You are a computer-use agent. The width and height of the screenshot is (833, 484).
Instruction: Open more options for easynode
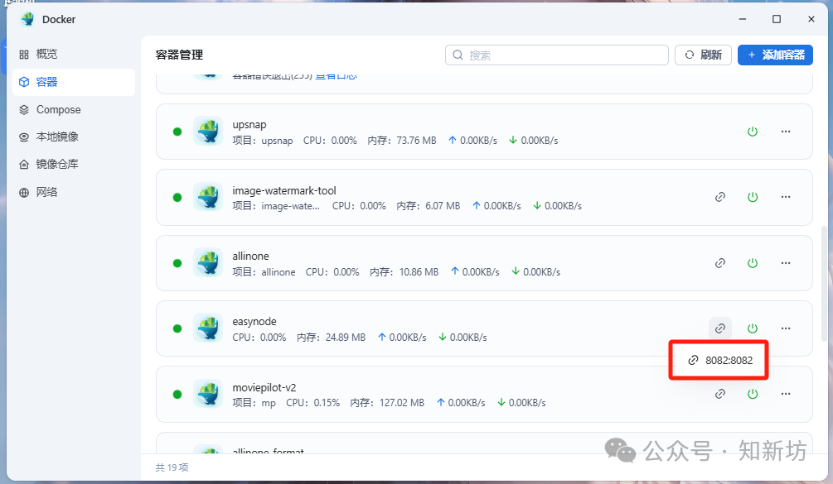pos(786,328)
